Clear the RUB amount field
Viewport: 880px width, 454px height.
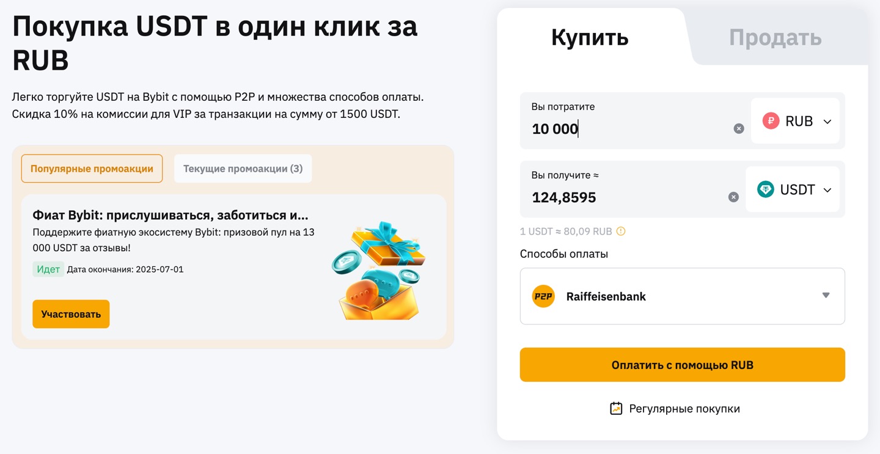point(739,129)
